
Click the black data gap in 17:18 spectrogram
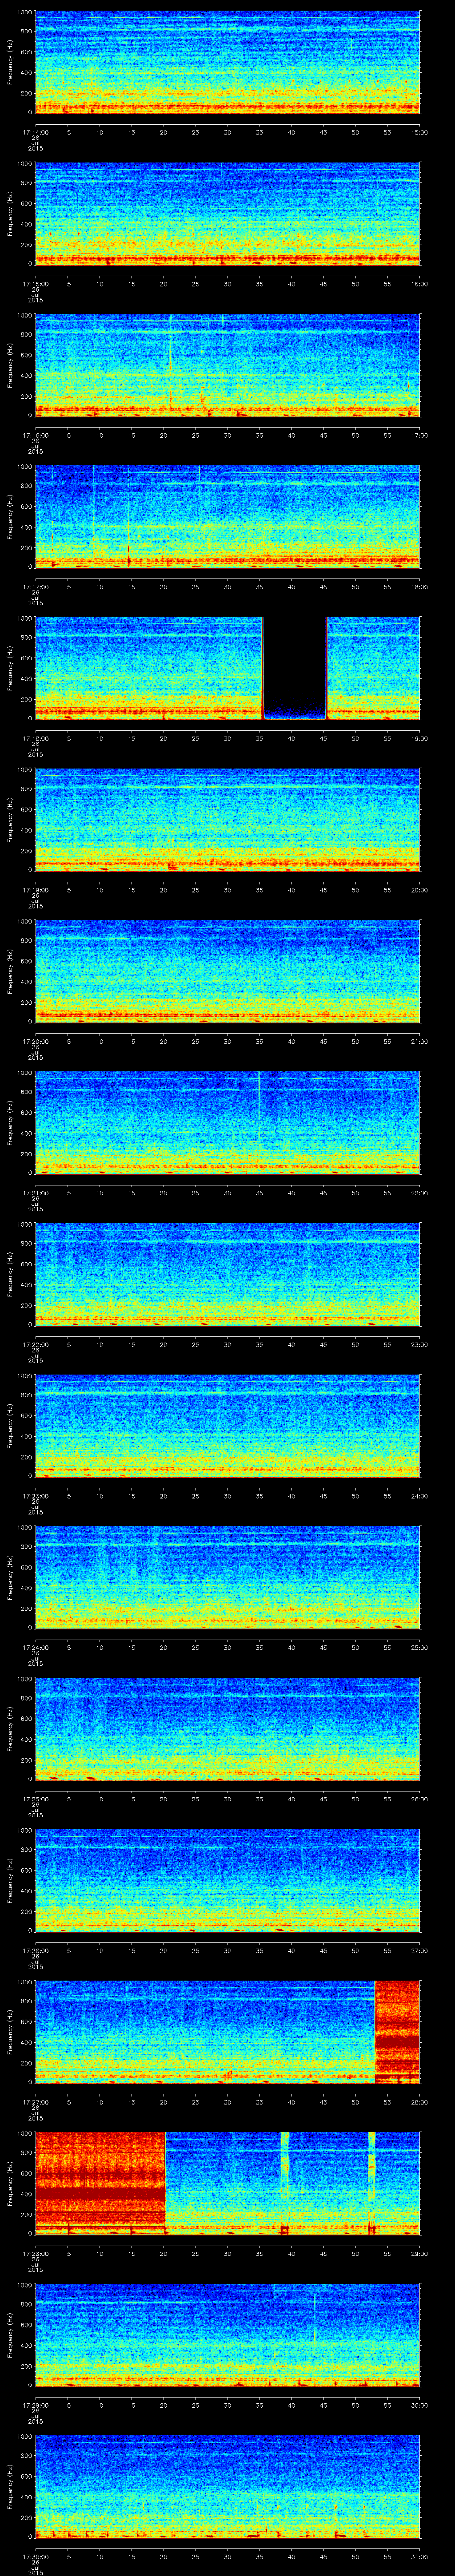(x=294, y=666)
